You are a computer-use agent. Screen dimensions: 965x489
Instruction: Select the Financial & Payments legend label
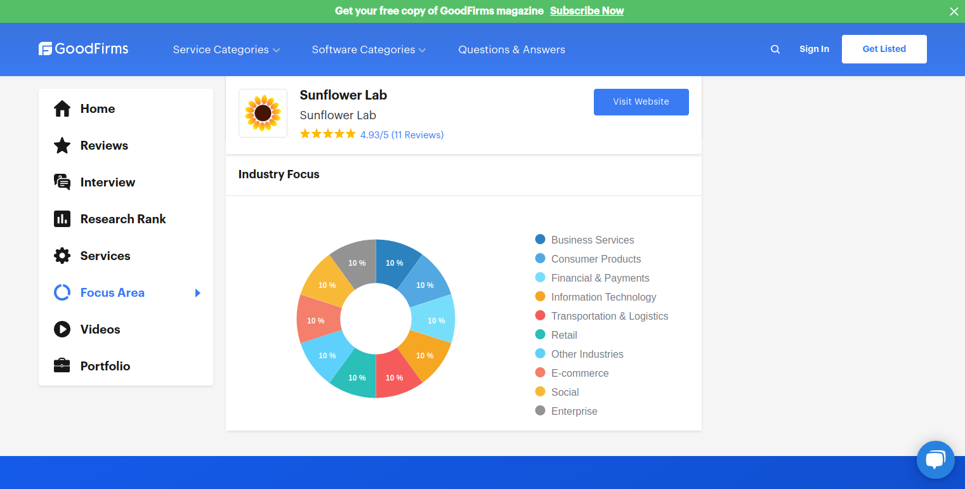click(600, 278)
